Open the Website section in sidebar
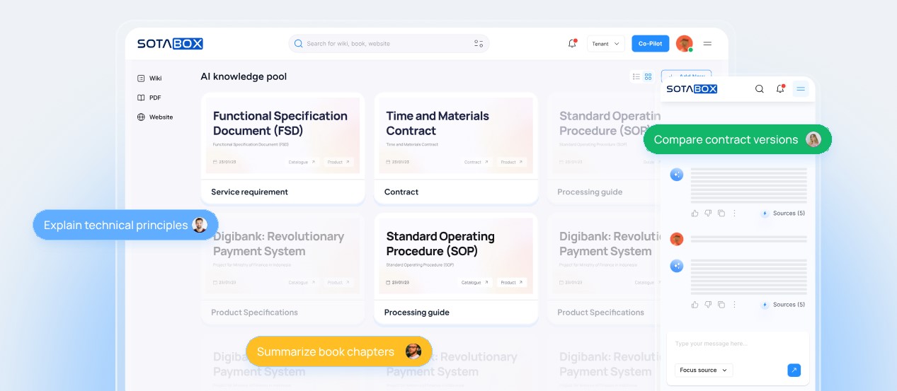This screenshot has height=391, width=897. tap(155, 117)
